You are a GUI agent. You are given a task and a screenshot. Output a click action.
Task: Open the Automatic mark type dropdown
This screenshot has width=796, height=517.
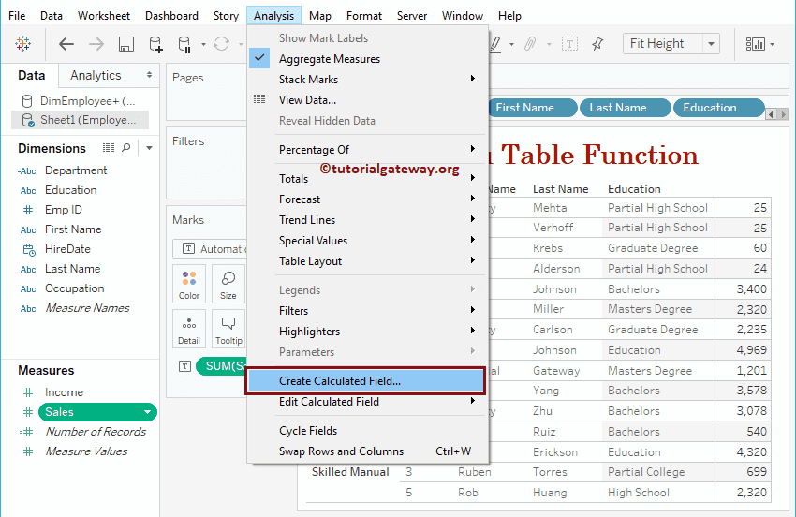click(209, 249)
